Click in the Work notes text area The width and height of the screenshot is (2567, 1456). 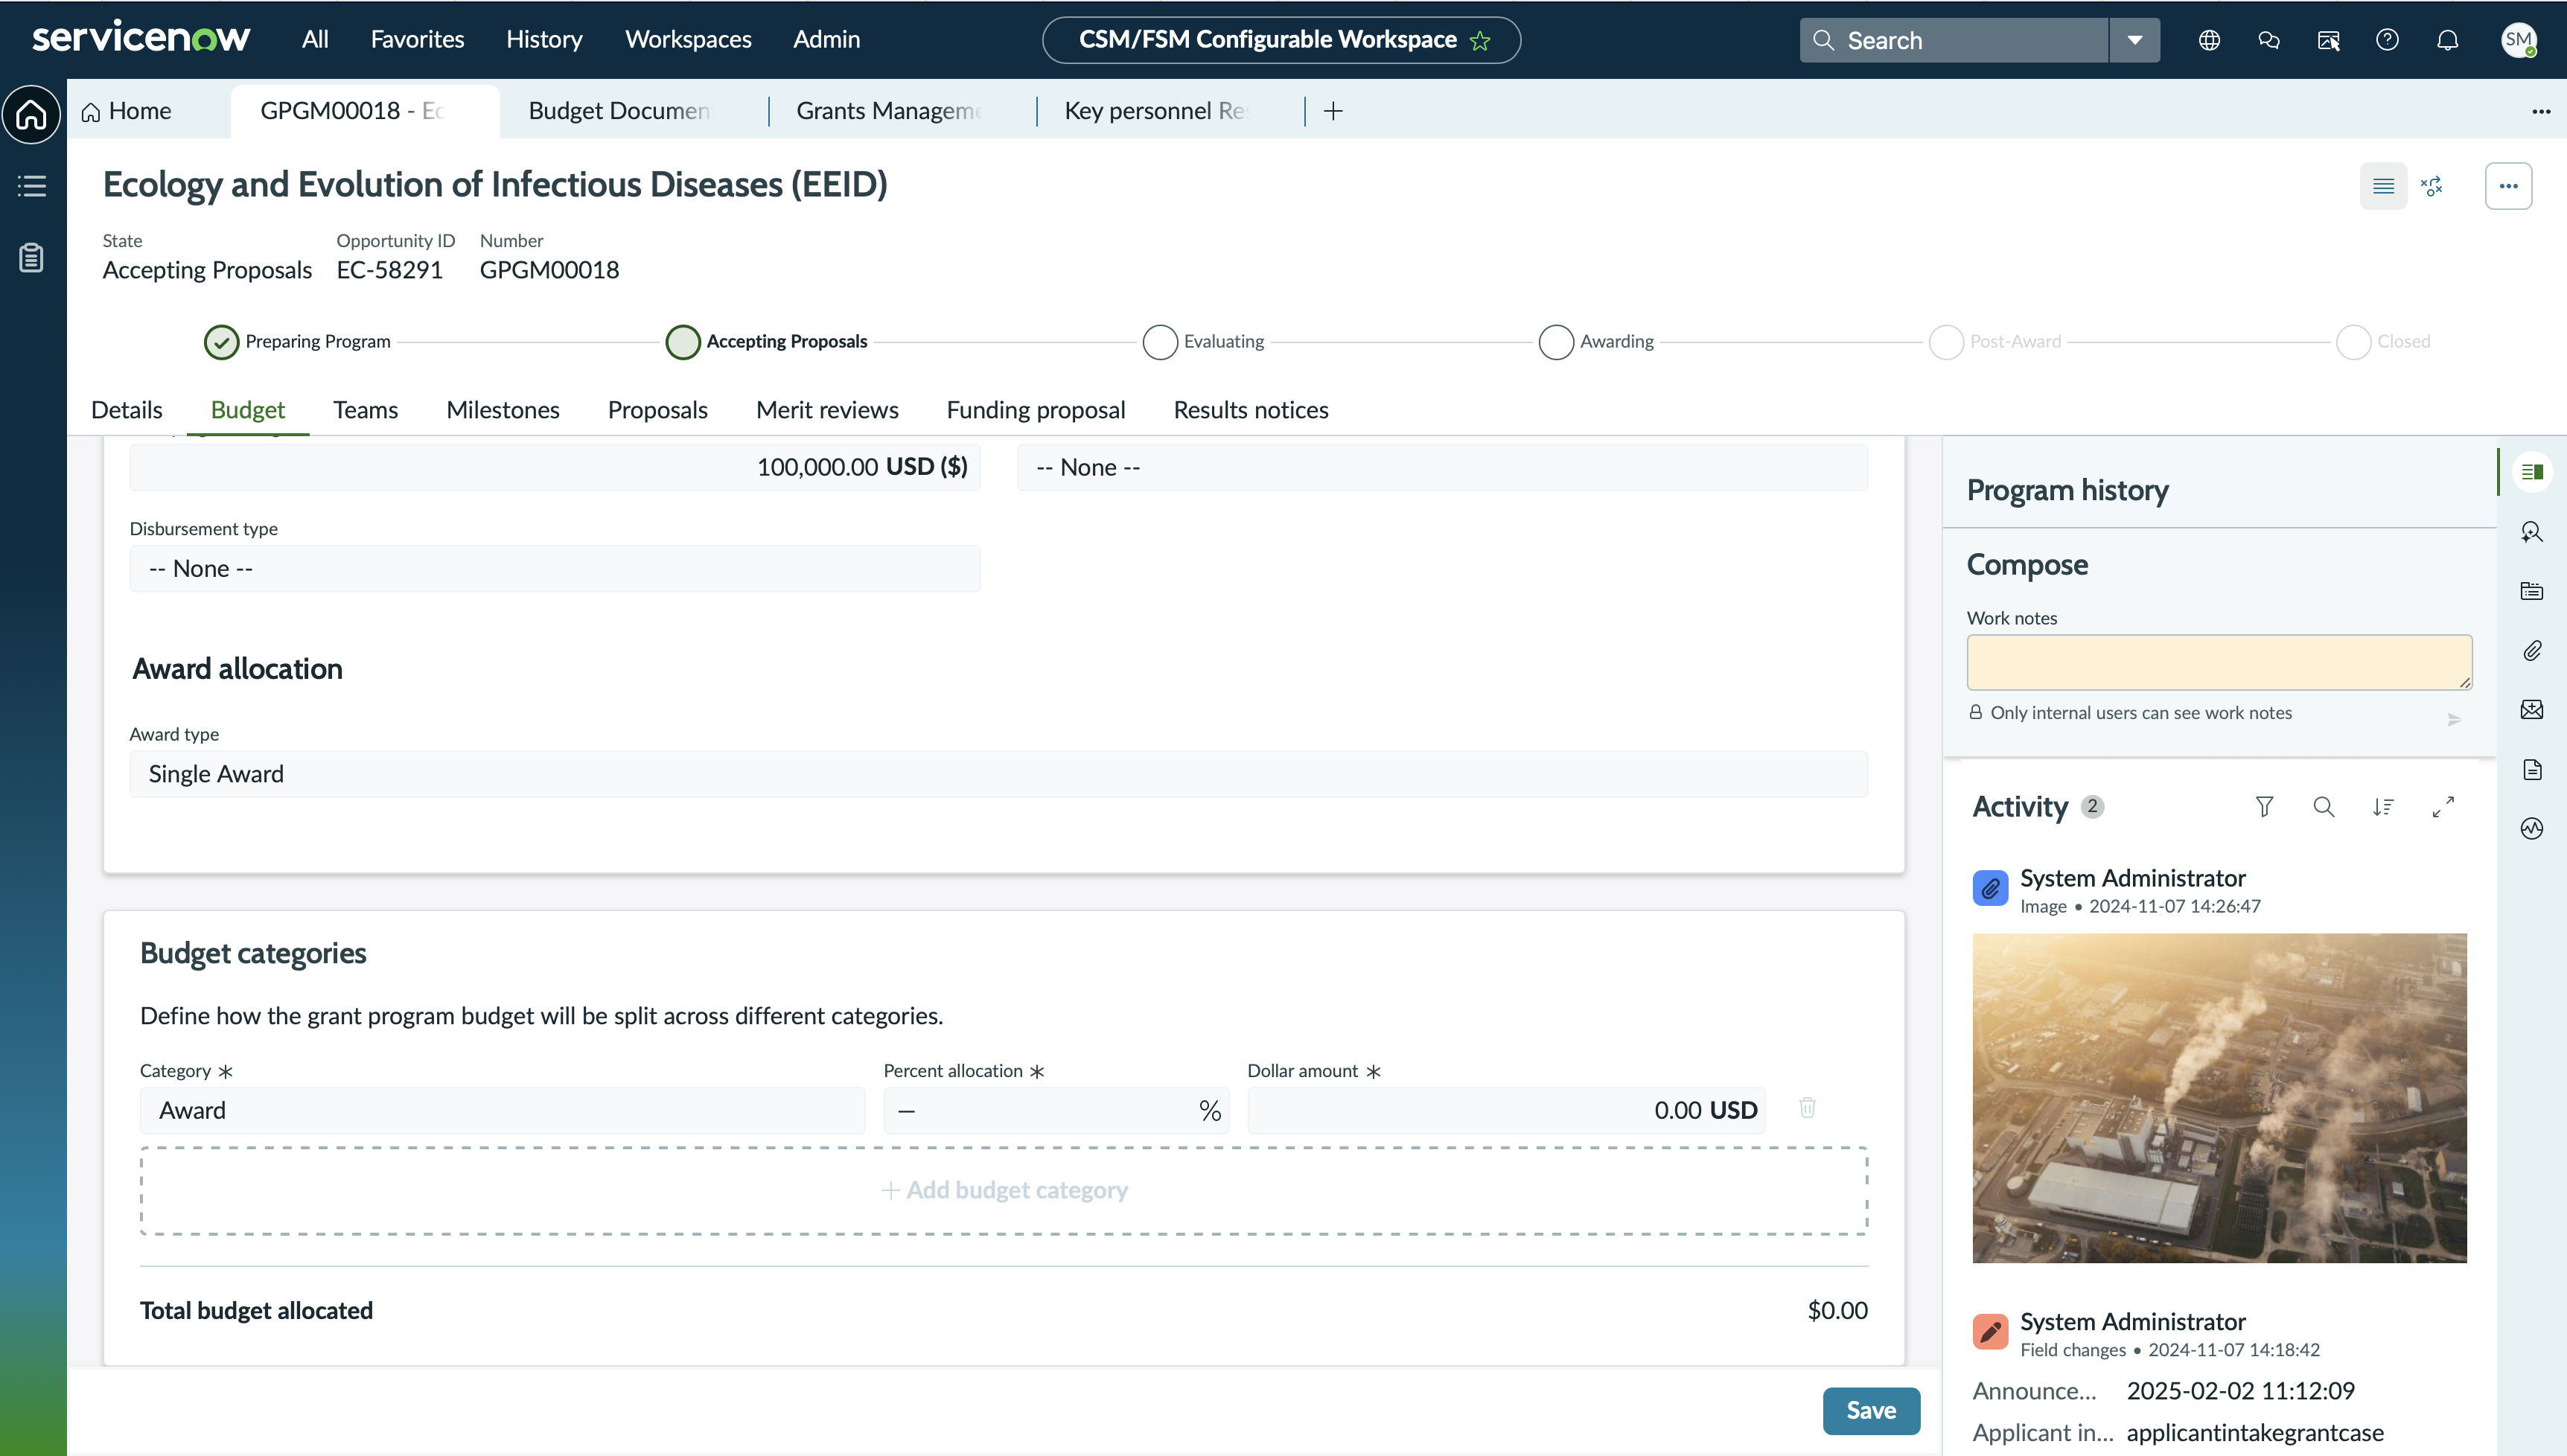(2219, 662)
